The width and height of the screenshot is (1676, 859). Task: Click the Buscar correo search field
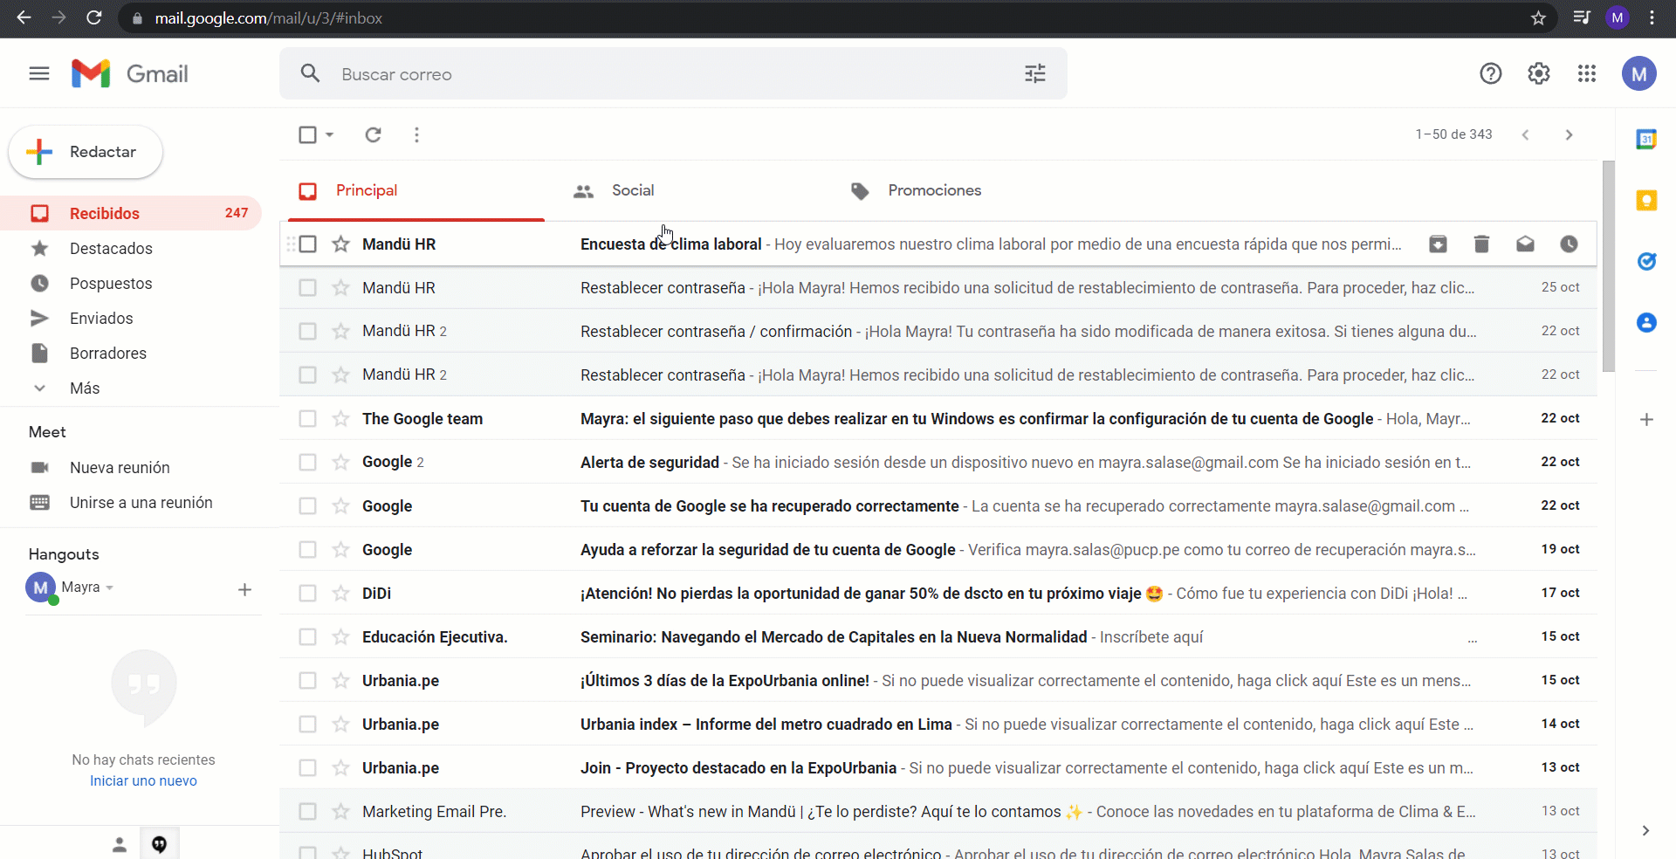672,74
